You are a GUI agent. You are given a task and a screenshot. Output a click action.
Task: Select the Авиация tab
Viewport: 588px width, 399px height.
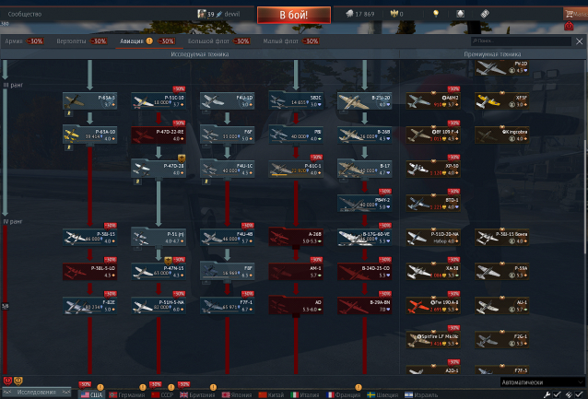[x=147, y=41]
